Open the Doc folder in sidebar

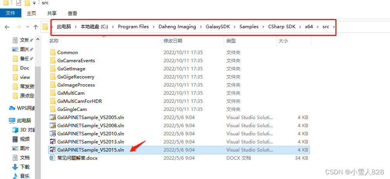pyautogui.click(x=21, y=68)
